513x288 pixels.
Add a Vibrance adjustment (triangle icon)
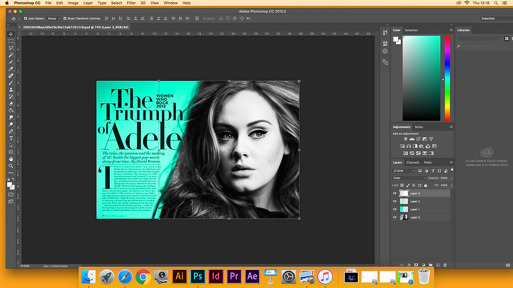click(431, 139)
